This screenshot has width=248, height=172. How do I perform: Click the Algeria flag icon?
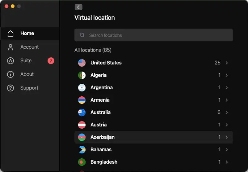click(82, 75)
